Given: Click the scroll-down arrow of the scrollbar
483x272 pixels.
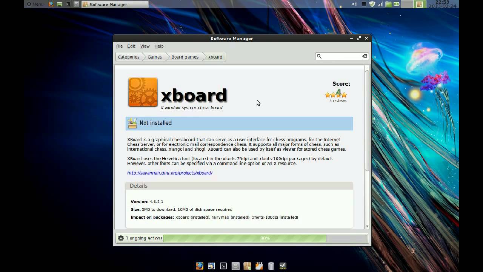Looking at the screenshot, I should coord(367,226).
